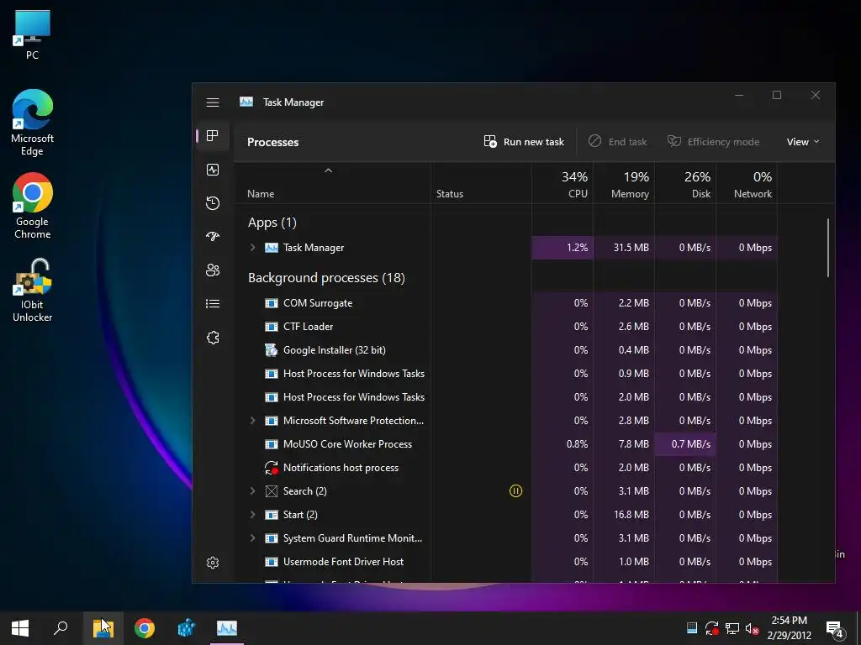Maximize the Task Manager window
The width and height of the screenshot is (861, 645).
[777, 96]
